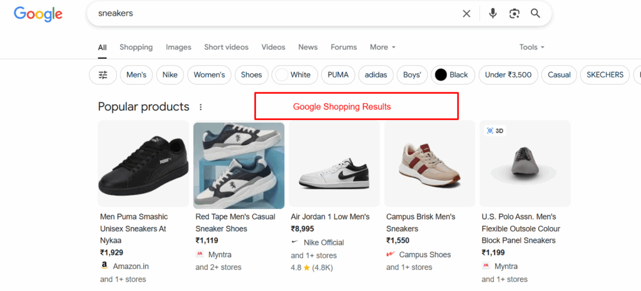Viewport: 641px width, 291px height.
Task: Open Air Jordan 1 Low Men's link
Action: [330, 217]
